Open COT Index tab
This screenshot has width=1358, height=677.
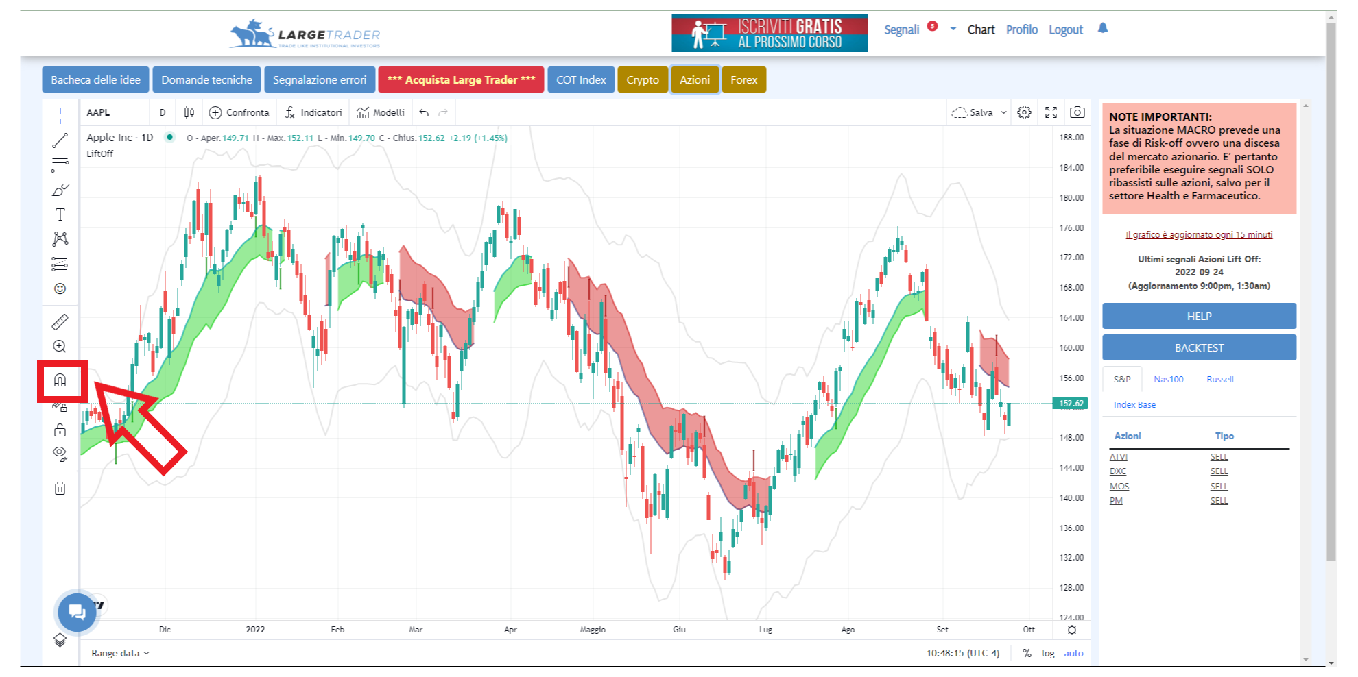(581, 79)
